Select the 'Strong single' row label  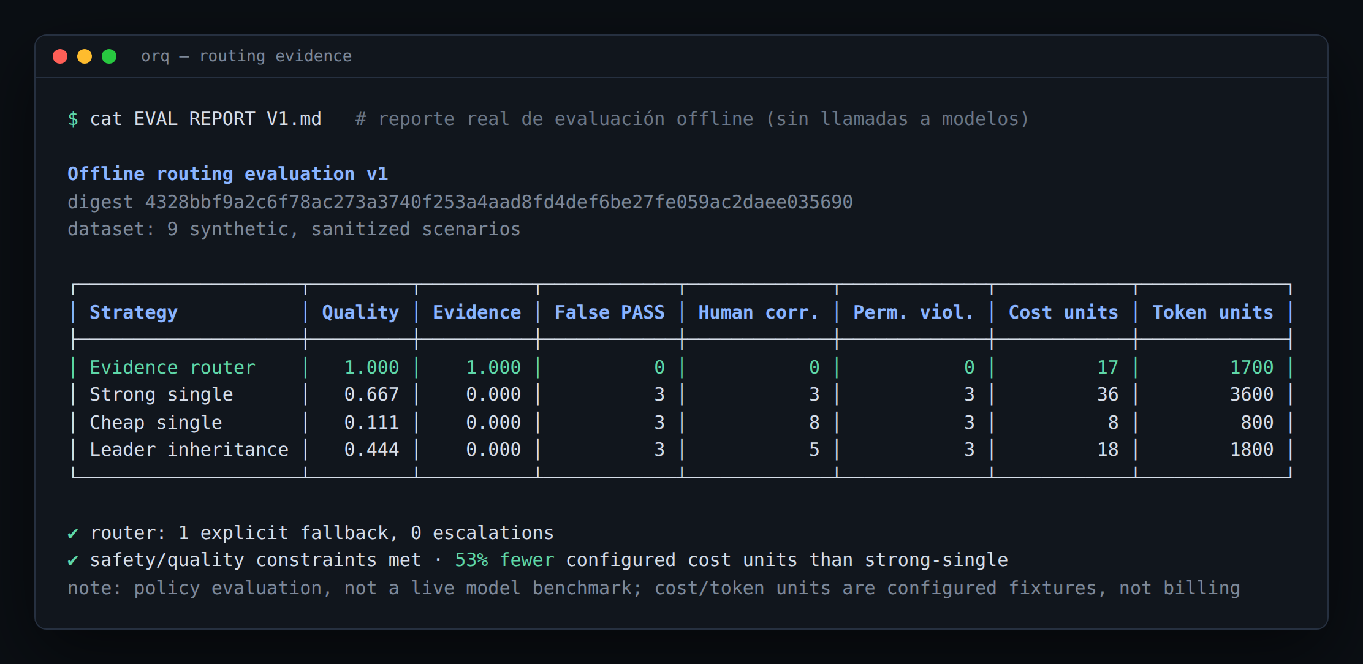[161, 394]
